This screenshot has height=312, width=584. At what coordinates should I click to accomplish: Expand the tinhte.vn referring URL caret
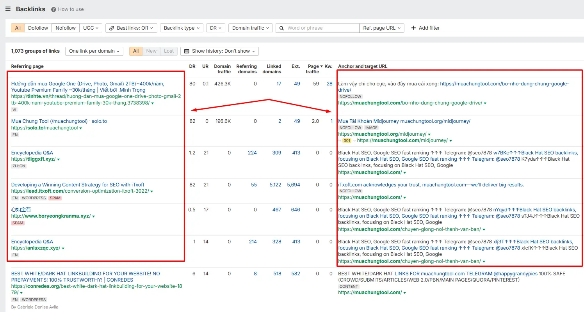[153, 103]
